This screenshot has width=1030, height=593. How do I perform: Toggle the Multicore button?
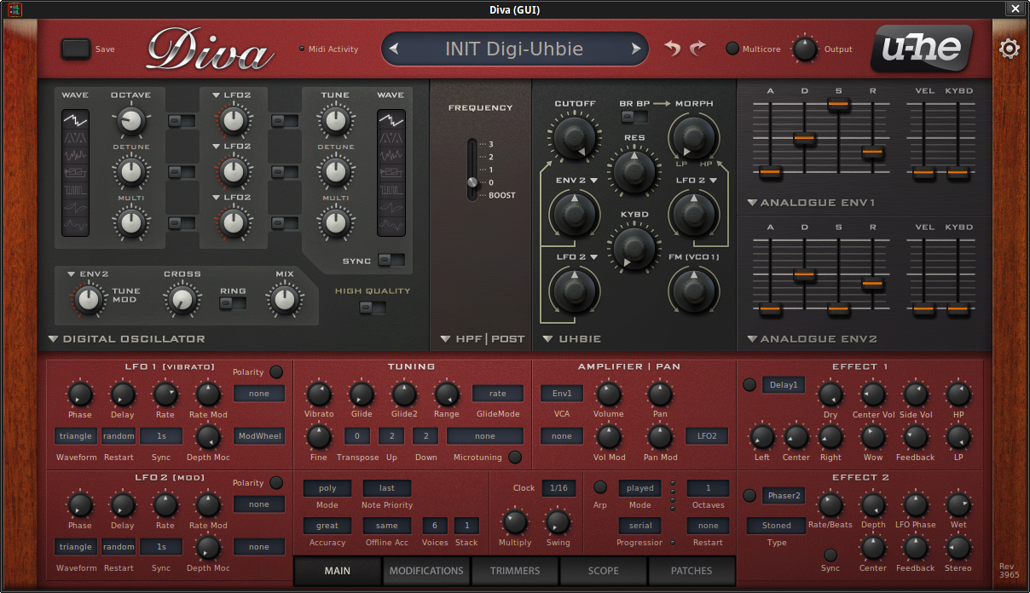(x=732, y=49)
